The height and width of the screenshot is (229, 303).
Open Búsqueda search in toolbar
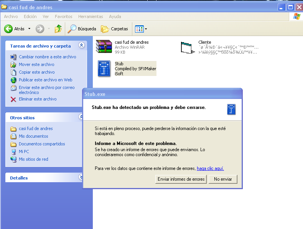tap(82, 29)
